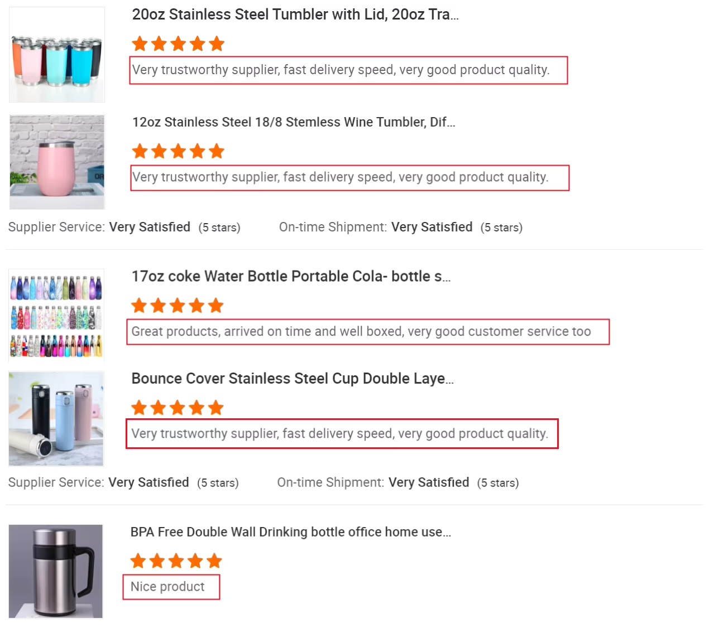Open the BPA Free Double Wall bottle link
Screen dimensions: 709x628
tap(290, 532)
